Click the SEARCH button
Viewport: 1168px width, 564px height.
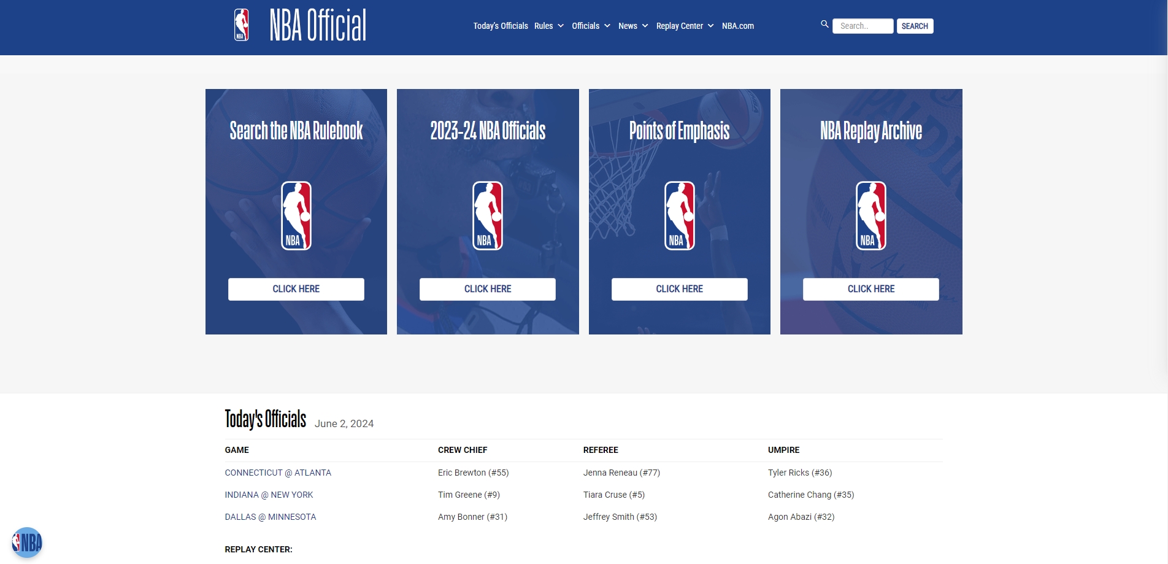click(x=915, y=26)
